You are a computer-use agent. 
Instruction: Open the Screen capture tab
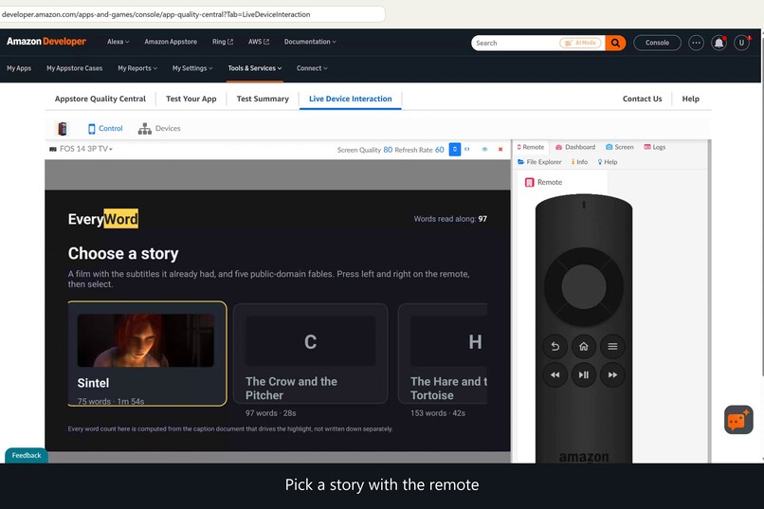620,147
